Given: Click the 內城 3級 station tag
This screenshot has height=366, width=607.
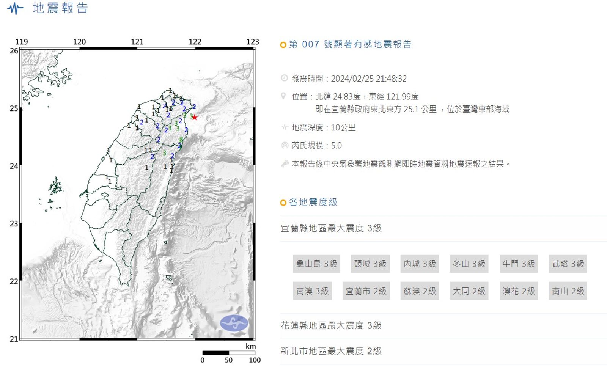Looking at the screenshot, I should click(420, 264).
